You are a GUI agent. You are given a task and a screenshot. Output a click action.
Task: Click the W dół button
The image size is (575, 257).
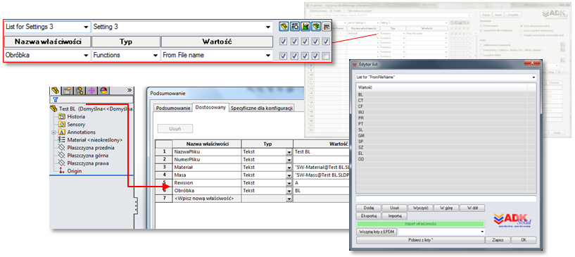[472, 208]
